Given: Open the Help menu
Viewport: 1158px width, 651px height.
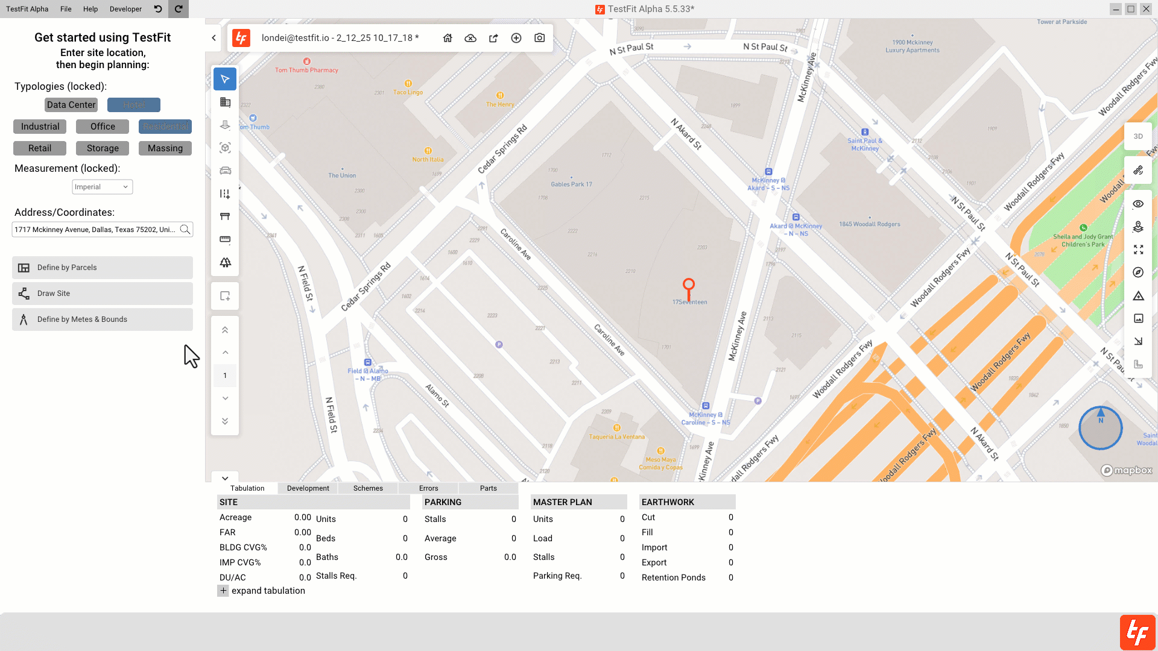Looking at the screenshot, I should (90, 9).
